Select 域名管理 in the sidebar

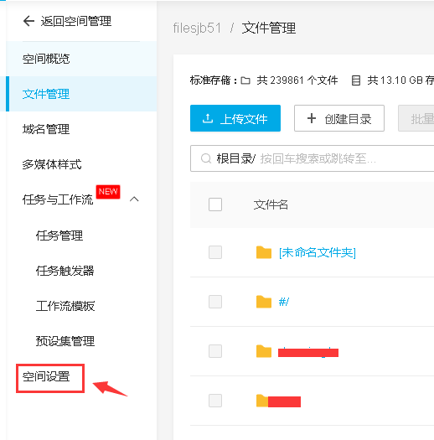click(46, 129)
